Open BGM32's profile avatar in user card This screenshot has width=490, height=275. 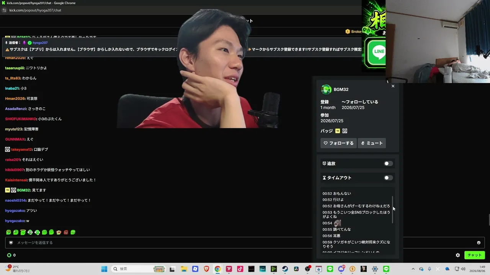[x=326, y=89]
